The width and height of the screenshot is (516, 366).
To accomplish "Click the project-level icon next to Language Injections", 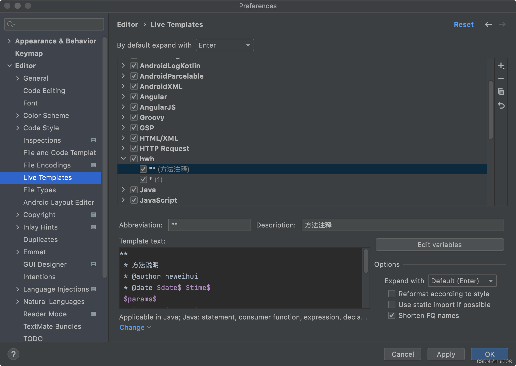I will coord(93,289).
